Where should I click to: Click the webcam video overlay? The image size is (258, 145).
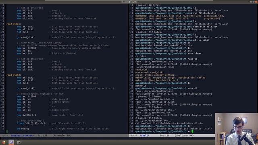[x=237, y=129]
